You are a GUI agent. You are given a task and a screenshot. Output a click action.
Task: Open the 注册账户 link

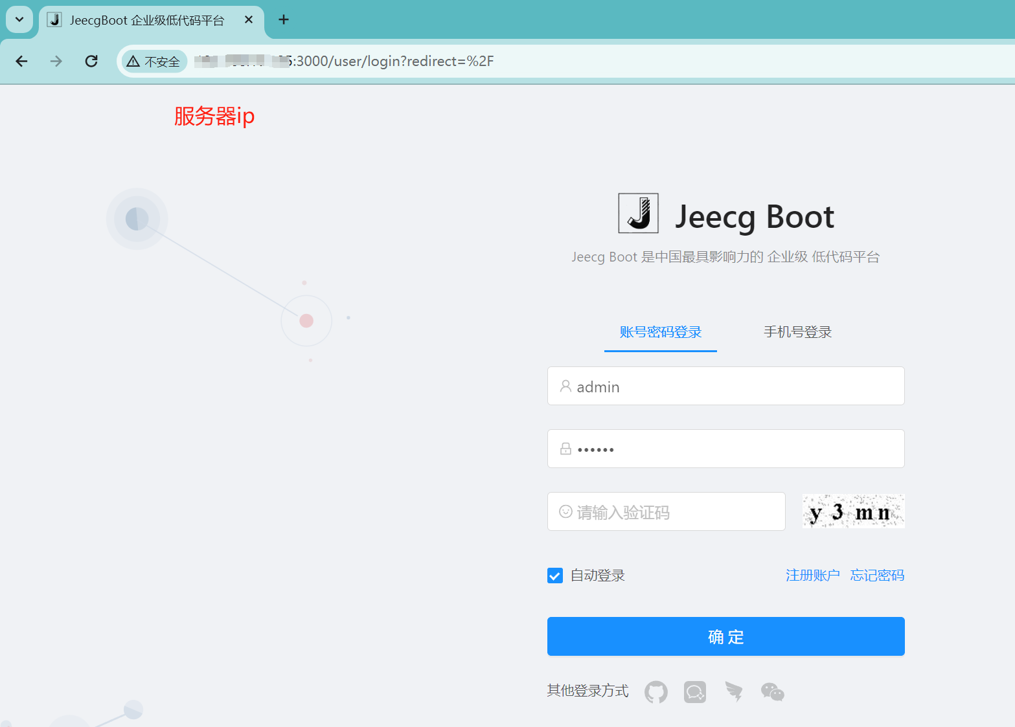coord(812,576)
